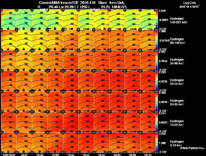
Task: Click the color bar for Hydrogen 149-227 keV
Action: pos(157,20)
